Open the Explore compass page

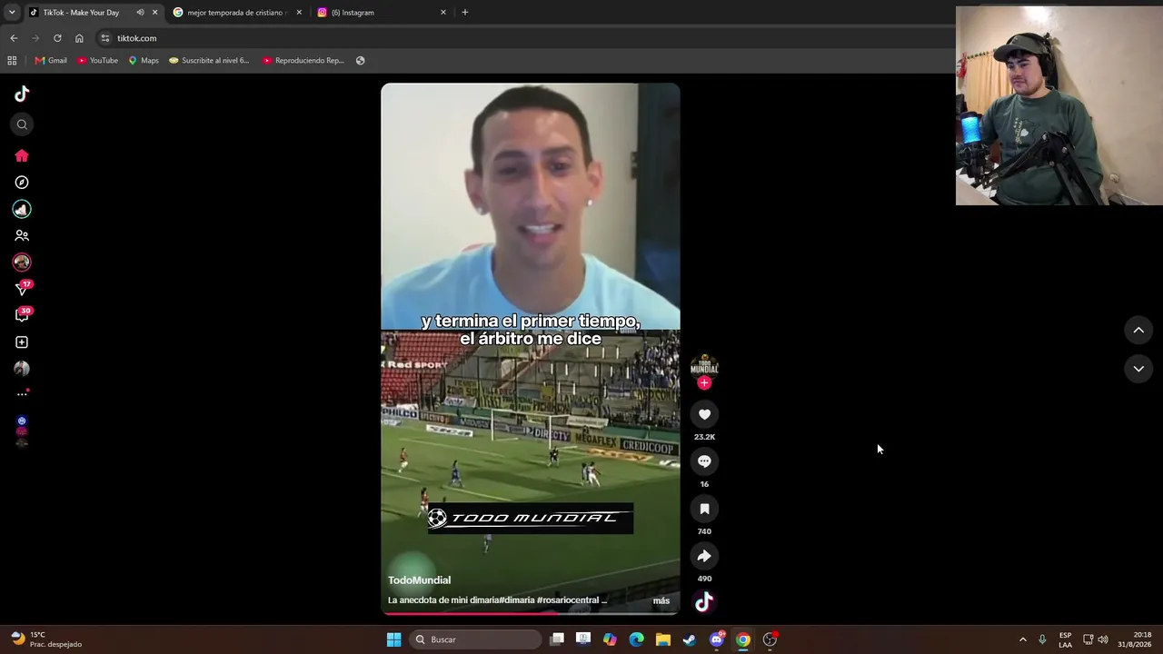click(22, 183)
